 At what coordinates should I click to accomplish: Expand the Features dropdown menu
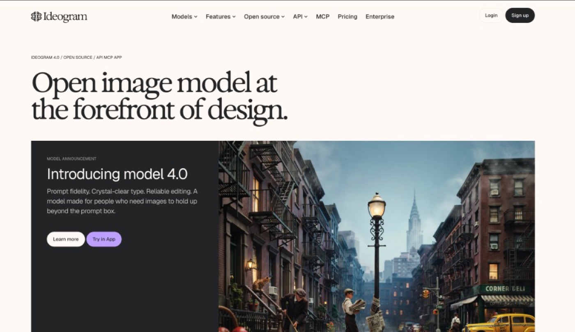(221, 17)
